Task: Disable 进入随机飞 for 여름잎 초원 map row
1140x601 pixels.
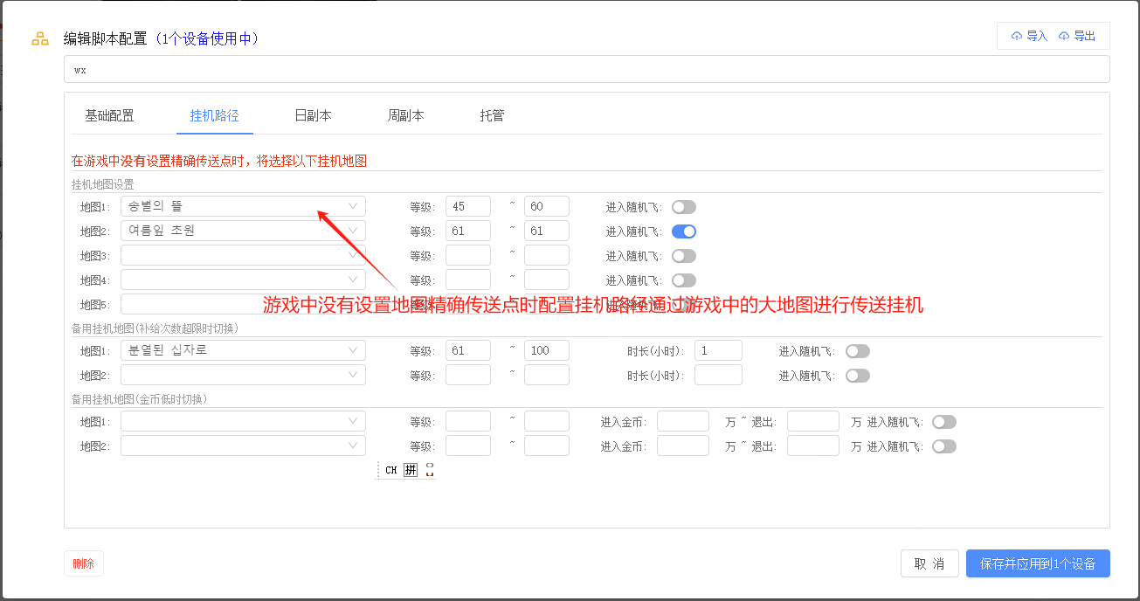Action: (x=683, y=231)
